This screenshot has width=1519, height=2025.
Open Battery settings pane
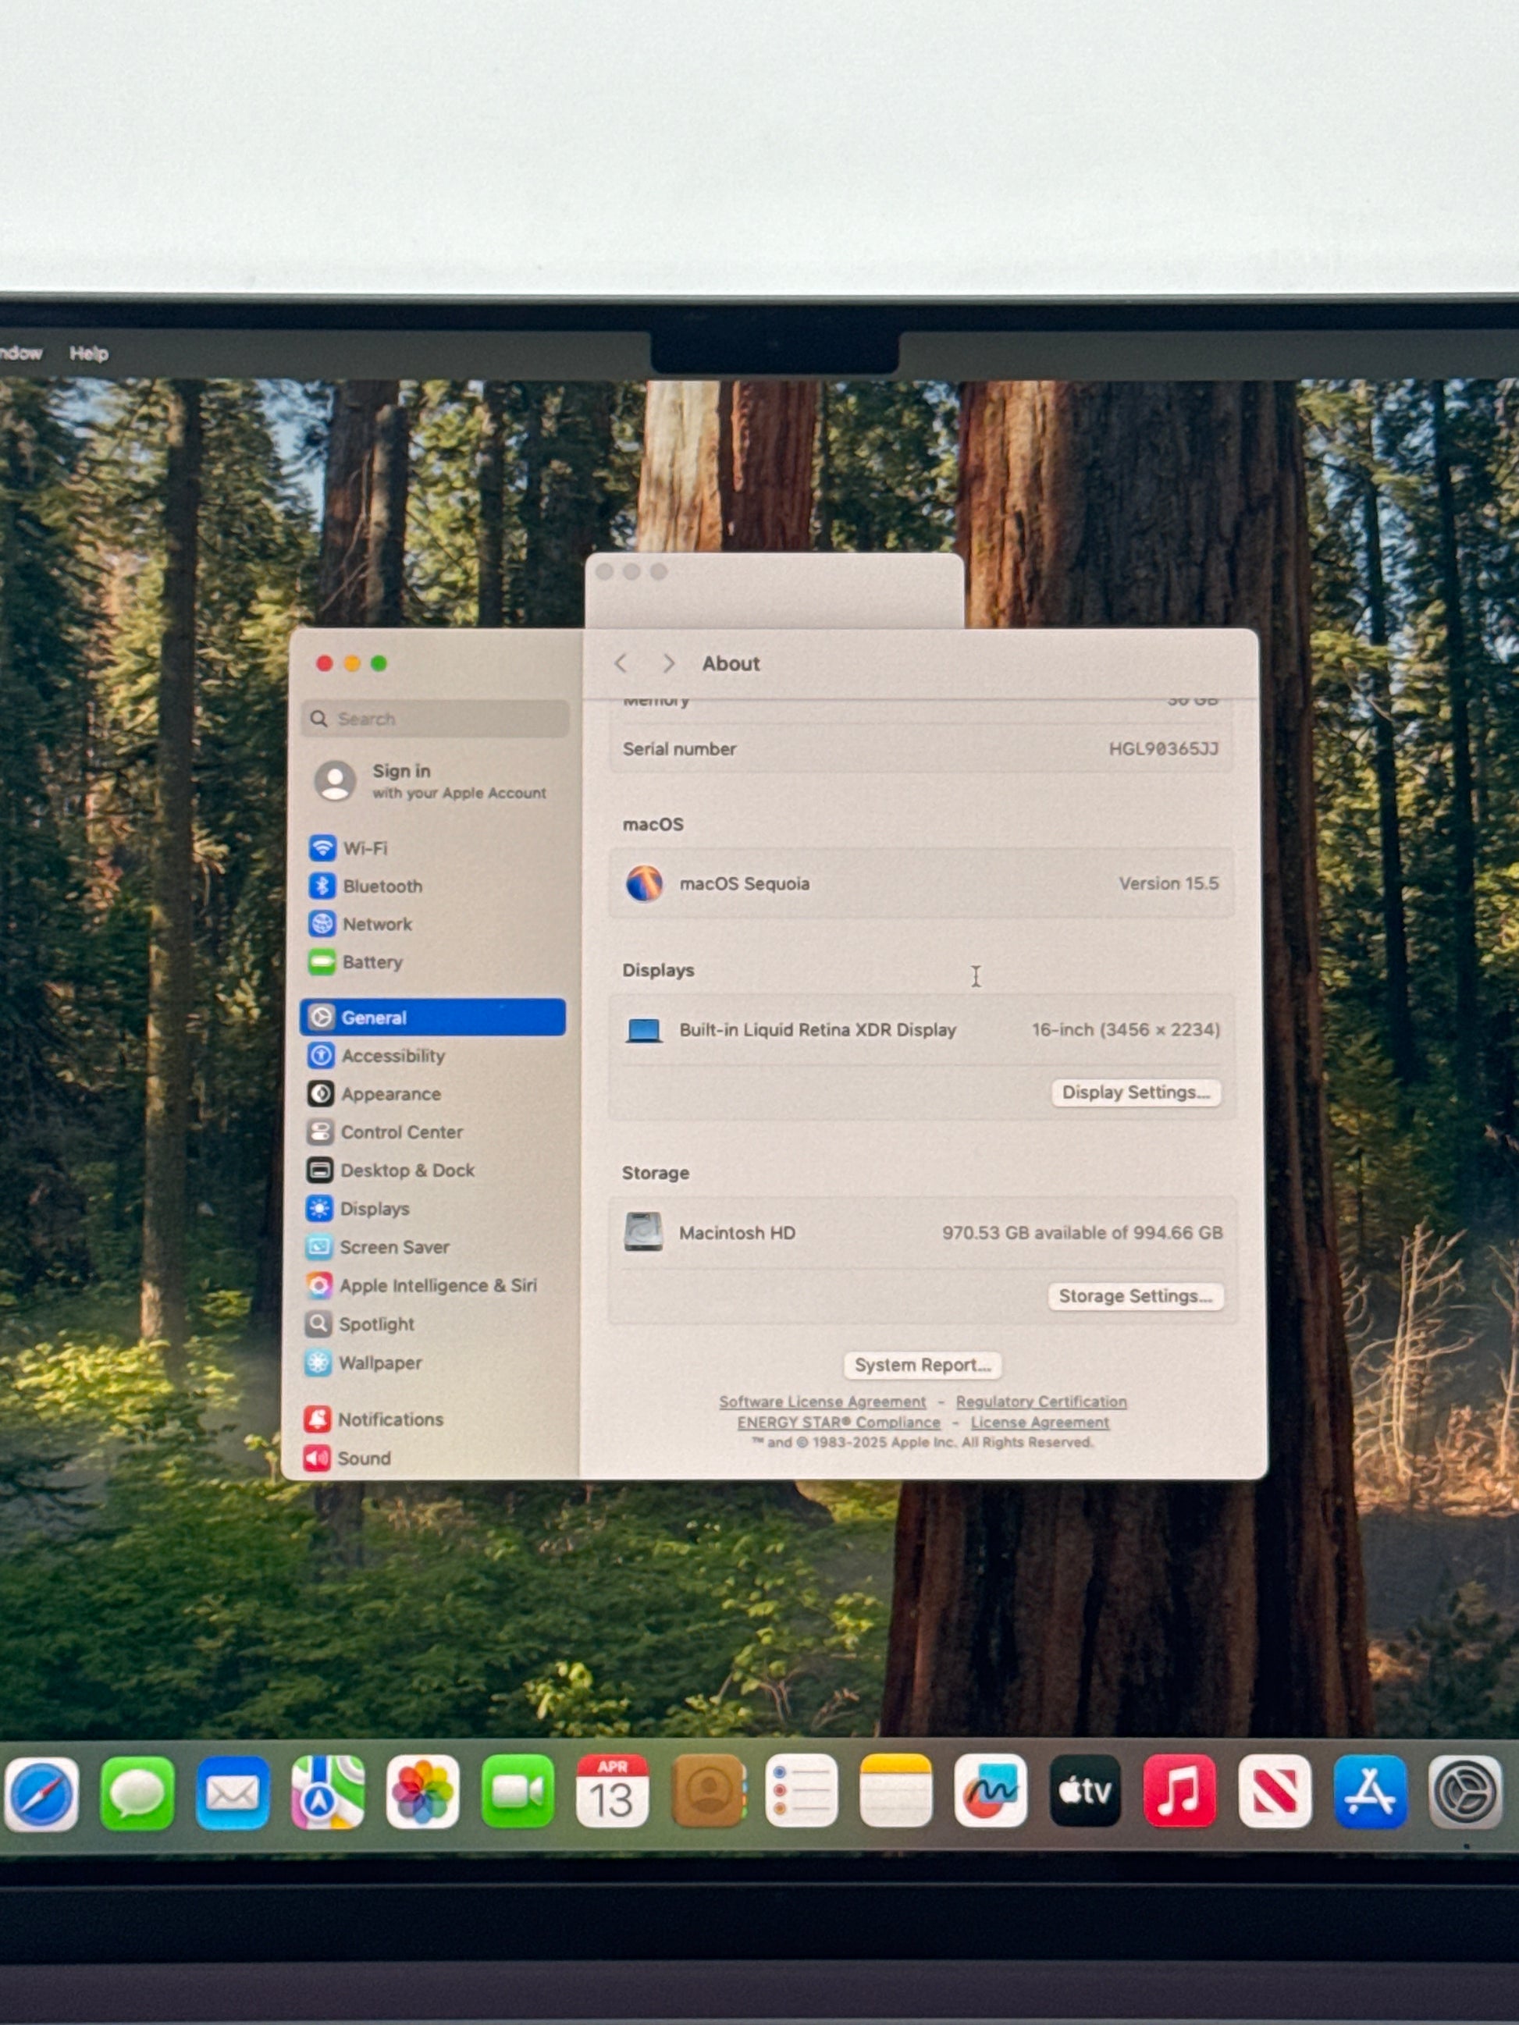371,962
